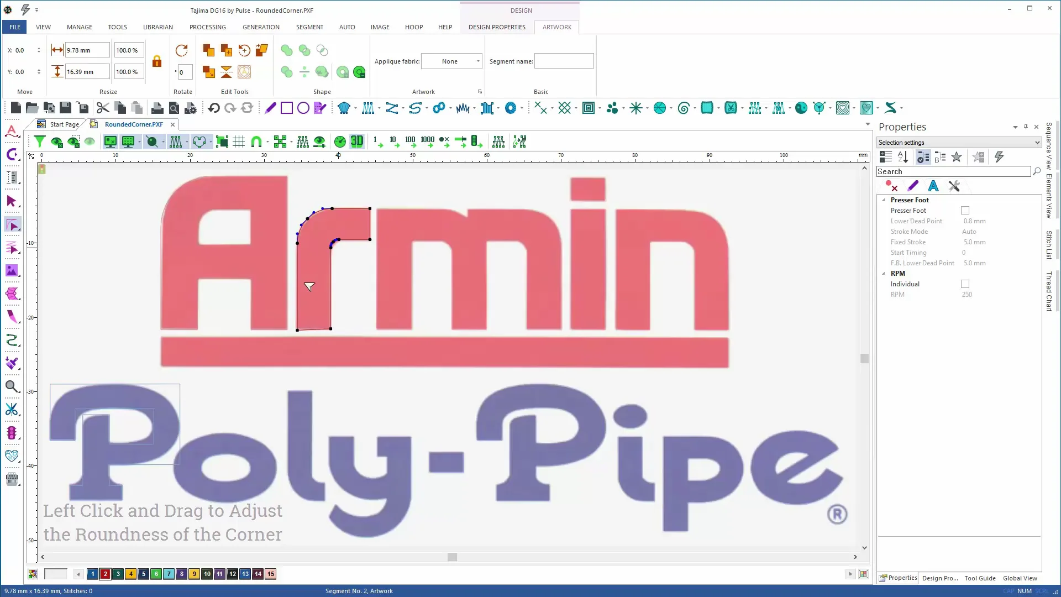Viewport: 1061px width, 597px height.
Task: Open the DESIGN PROPERTIES ribbon tab
Action: (x=496, y=27)
